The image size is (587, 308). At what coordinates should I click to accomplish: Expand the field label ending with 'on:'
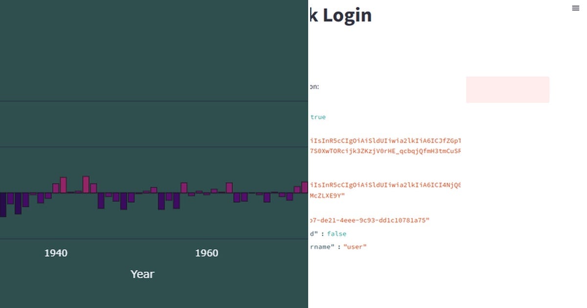313,87
